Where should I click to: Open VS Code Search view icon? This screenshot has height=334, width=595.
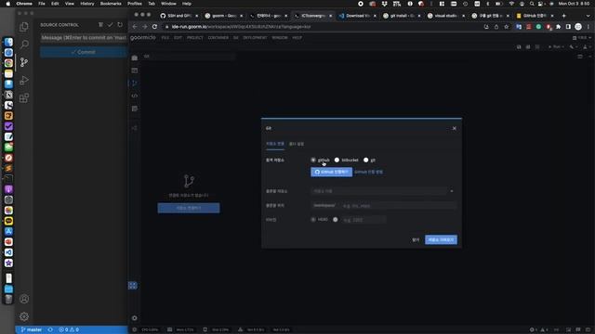point(24,45)
